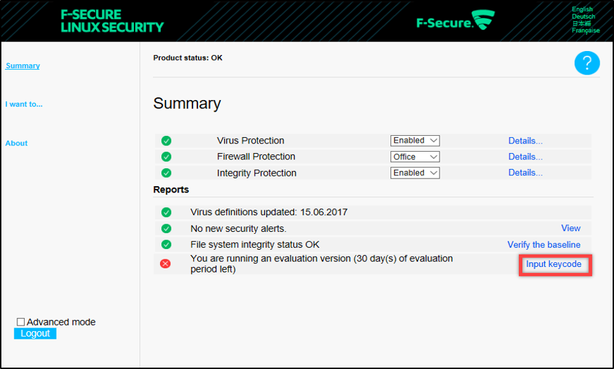Click green check icon beside Virus Protection
614x369 pixels.
click(166, 141)
